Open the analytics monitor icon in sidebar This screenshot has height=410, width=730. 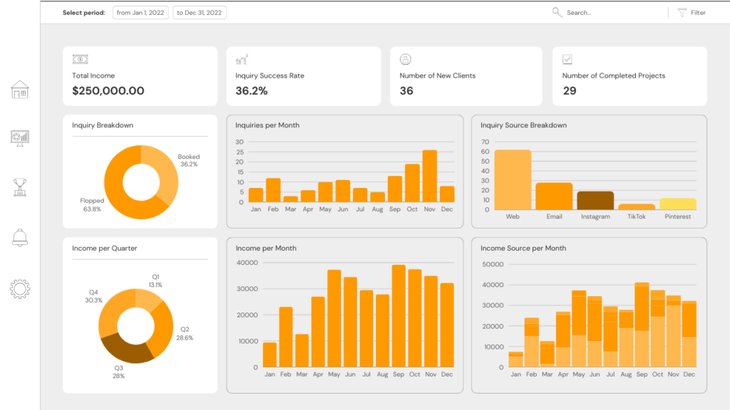pos(20,138)
